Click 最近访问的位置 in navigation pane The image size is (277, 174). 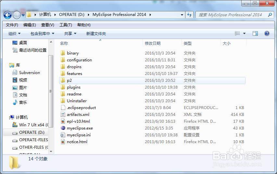pyautogui.click(x=33, y=50)
